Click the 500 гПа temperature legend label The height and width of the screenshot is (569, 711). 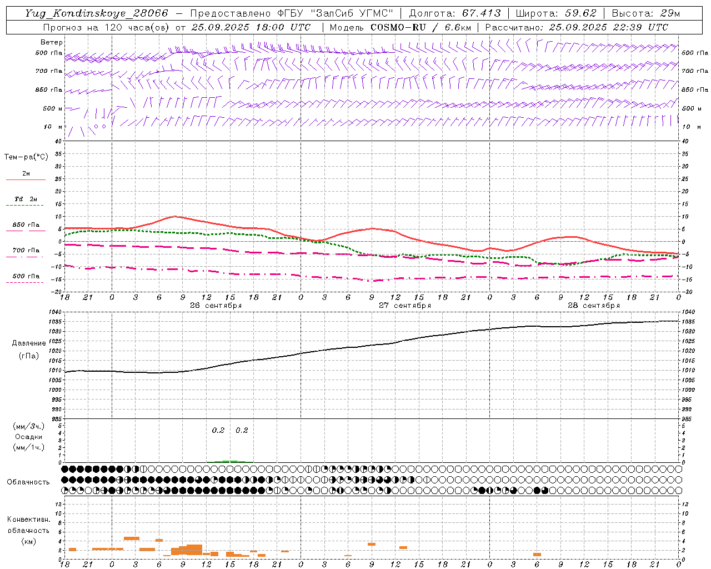[26, 276]
